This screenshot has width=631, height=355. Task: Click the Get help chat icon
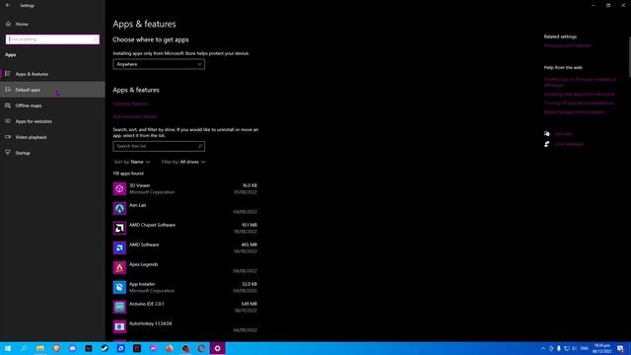(x=547, y=134)
